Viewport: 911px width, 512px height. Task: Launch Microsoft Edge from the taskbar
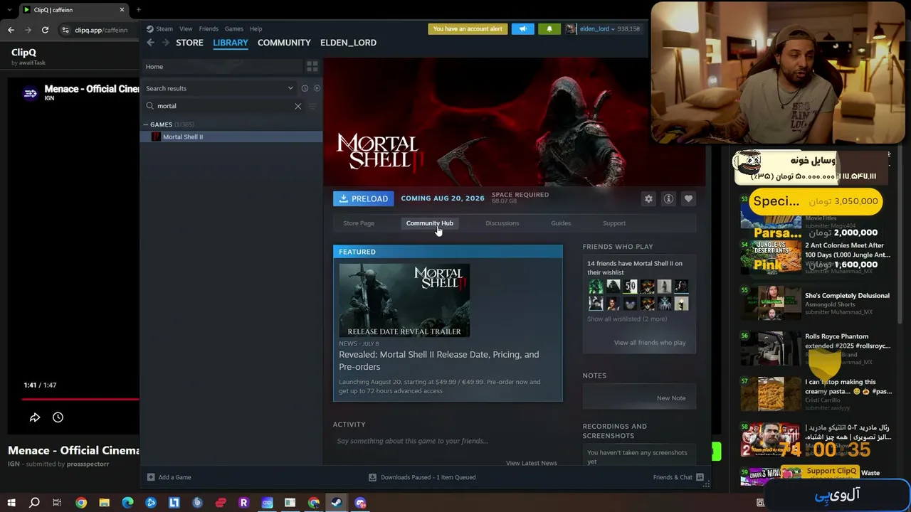127,503
